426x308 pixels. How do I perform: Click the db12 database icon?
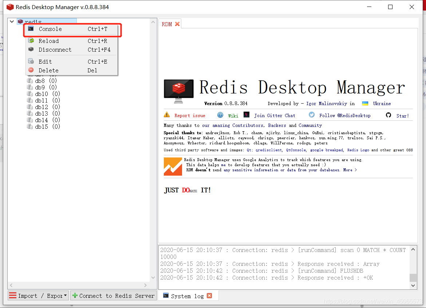[30, 107]
